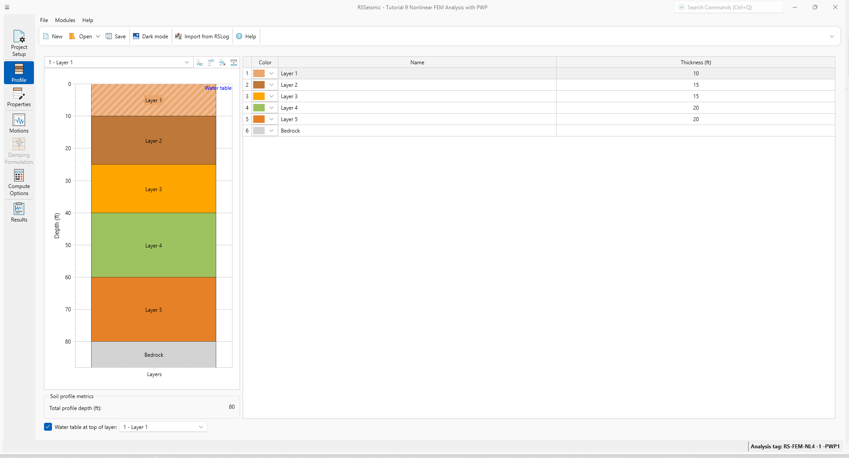This screenshot has width=849, height=458.
Task: Open Help from the toolbar
Action: coord(246,37)
